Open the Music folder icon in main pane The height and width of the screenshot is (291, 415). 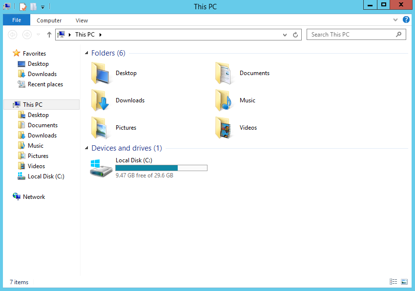(225, 100)
